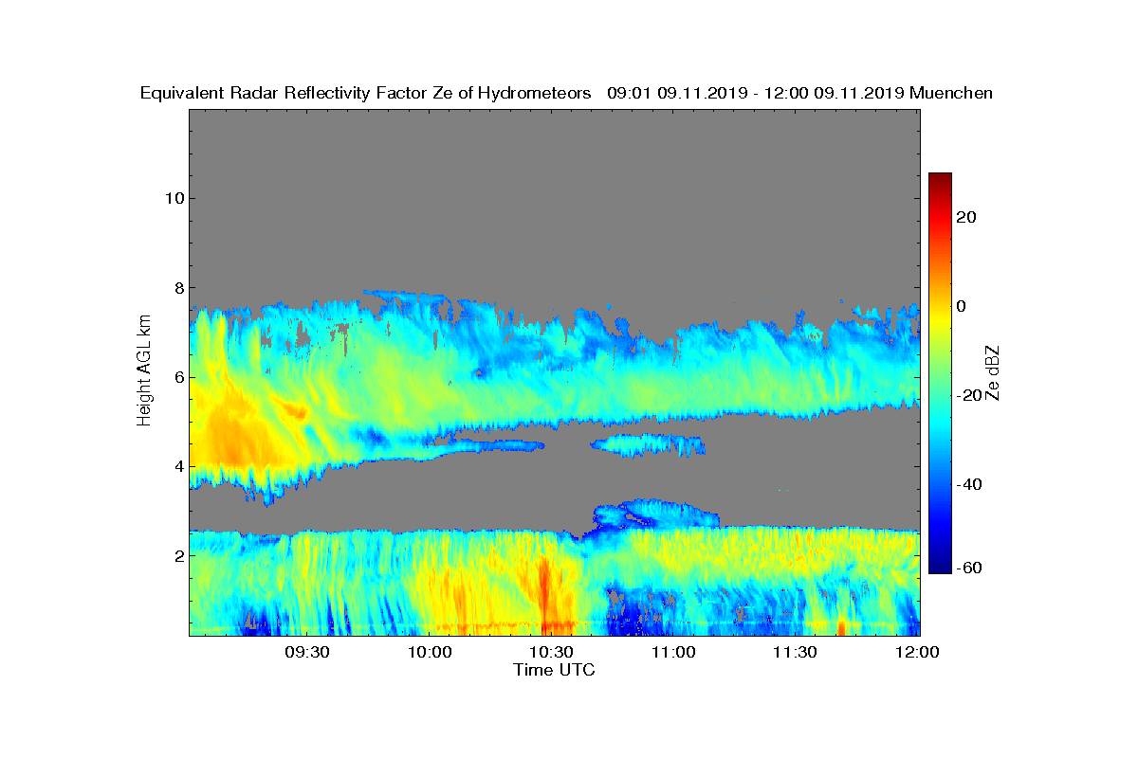Click the colorbar value -40

click(x=970, y=484)
